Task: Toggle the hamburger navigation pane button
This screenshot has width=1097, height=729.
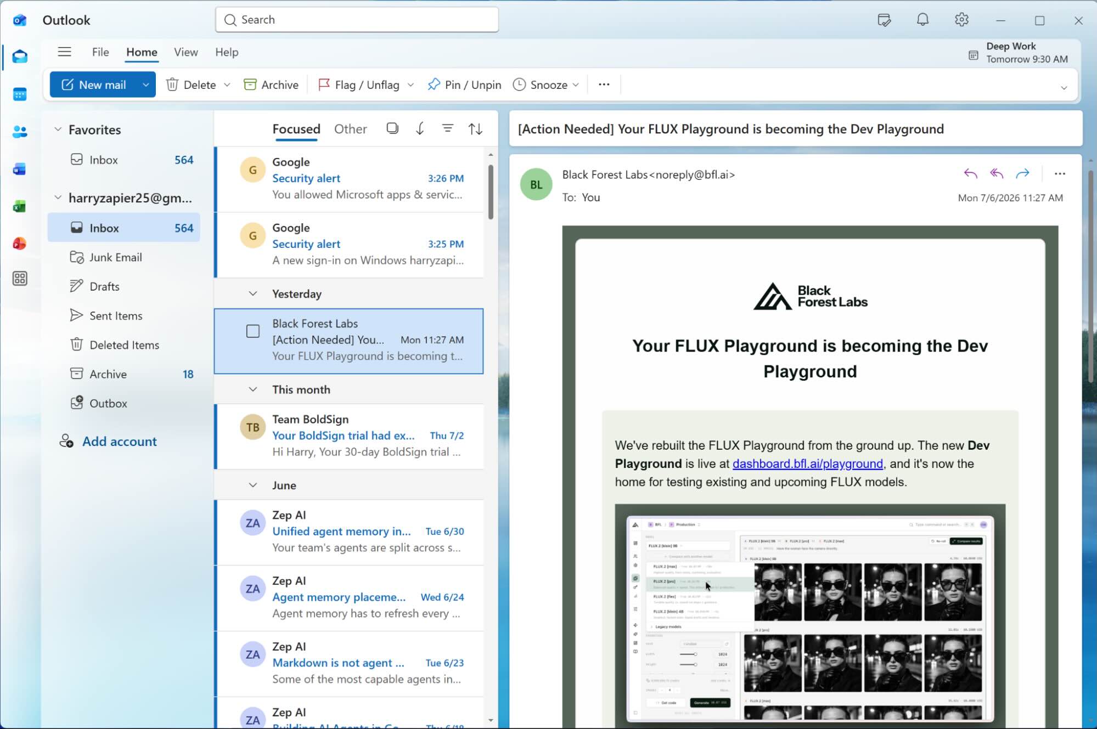Action: [64, 52]
